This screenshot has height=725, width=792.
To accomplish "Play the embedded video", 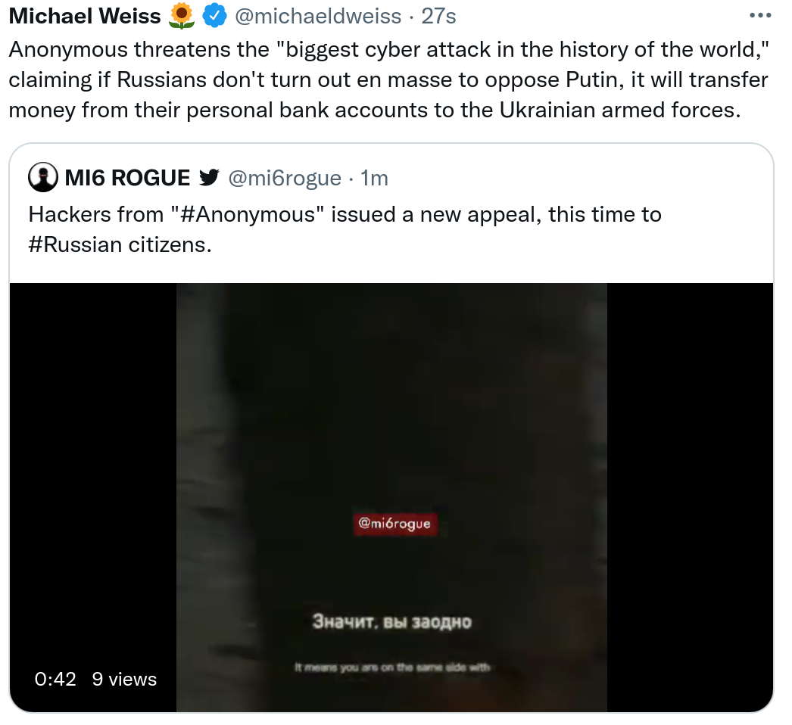I will [391, 497].
